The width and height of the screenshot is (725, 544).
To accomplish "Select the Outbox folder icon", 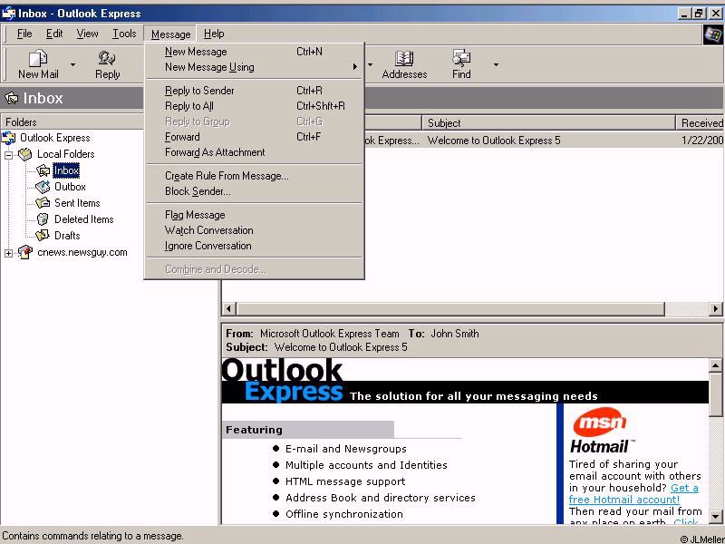I will pyautogui.click(x=43, y=187).
